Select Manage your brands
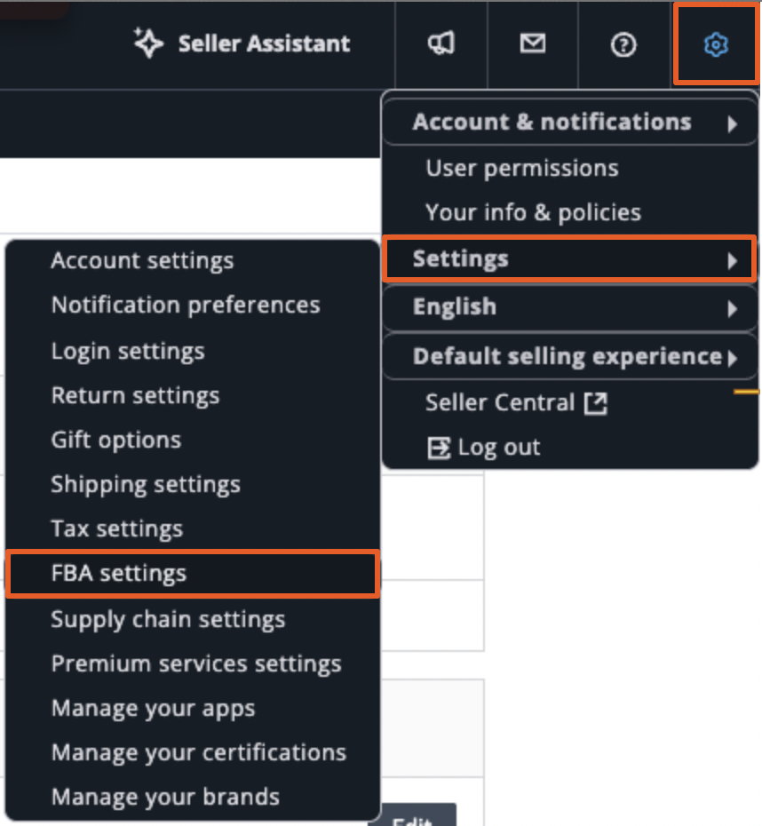Screen dimensions: 762x826 click(165, 797)
